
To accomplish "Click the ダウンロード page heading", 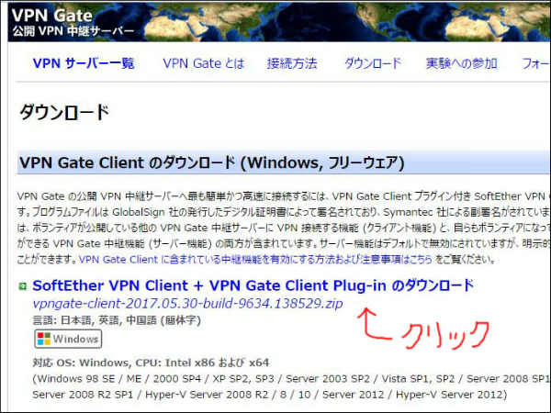I will (64, 113).
